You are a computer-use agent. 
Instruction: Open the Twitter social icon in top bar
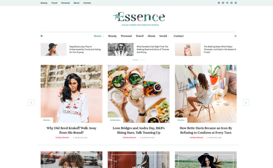coord(219,3)
